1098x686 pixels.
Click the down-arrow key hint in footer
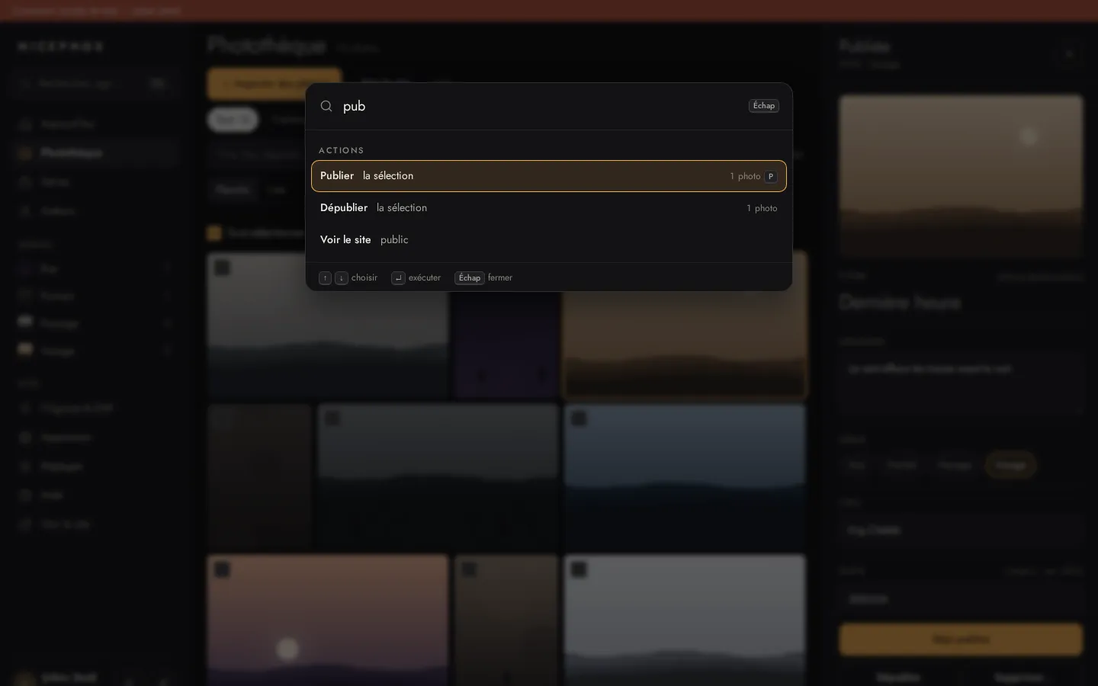[342, 278]
